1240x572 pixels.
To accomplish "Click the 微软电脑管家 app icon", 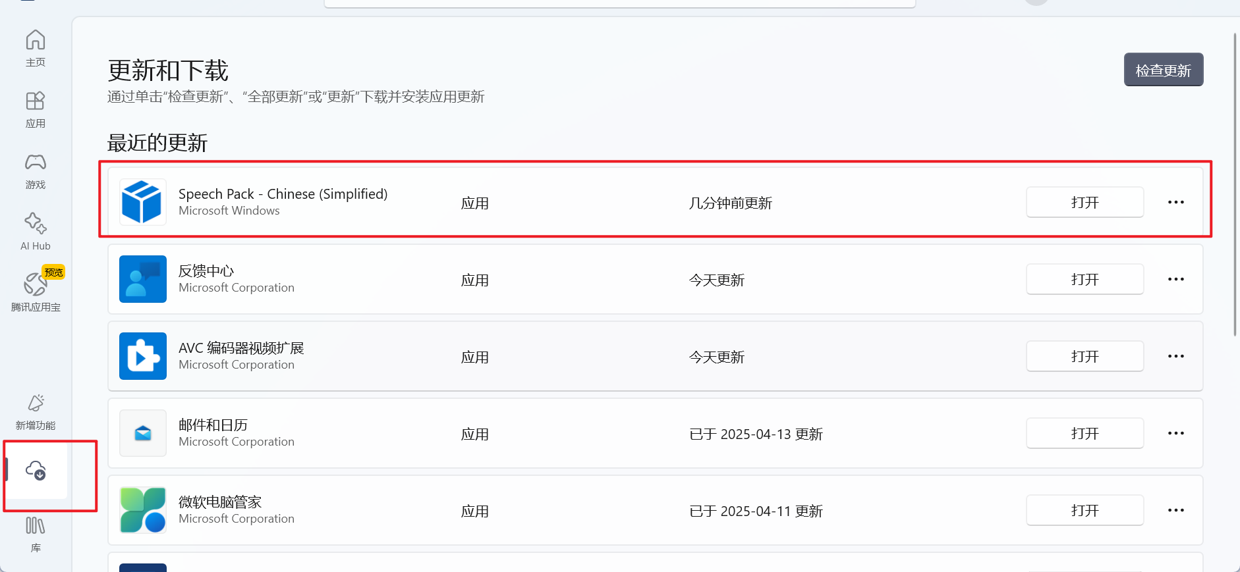I will point(142,510).
